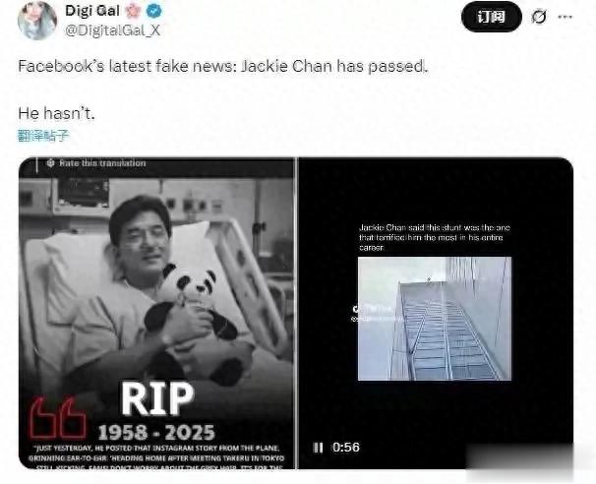Click the Rate this translation text

point(102,163)
